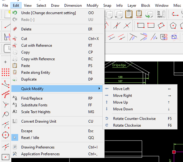The height and width of the screenshot is (162, 183).
Task: Select Reset / Idle
Action: tap(58, 138)
